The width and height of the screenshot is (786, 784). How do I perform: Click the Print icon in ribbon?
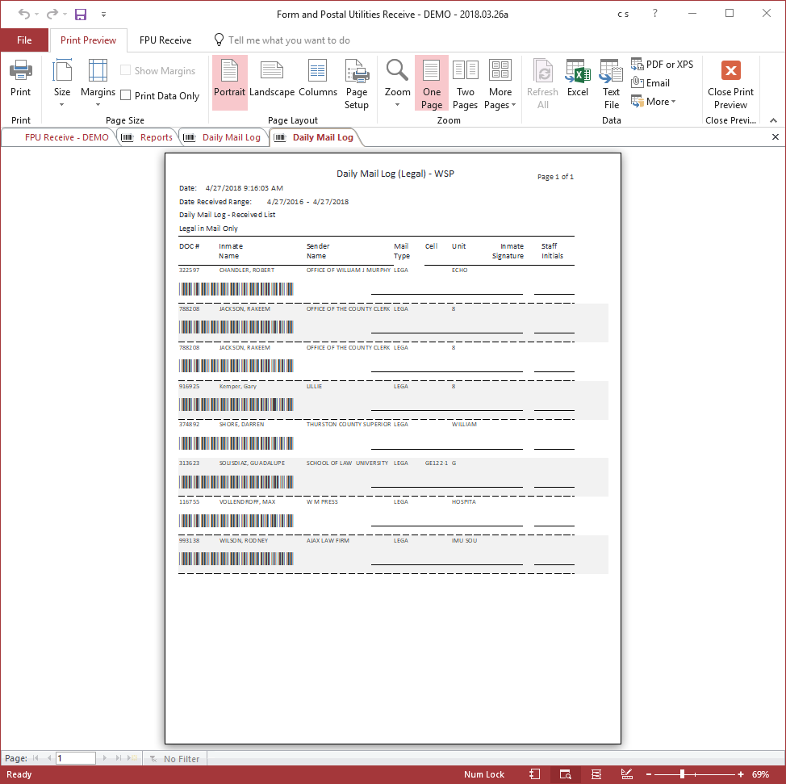click(x=21, y=79)
